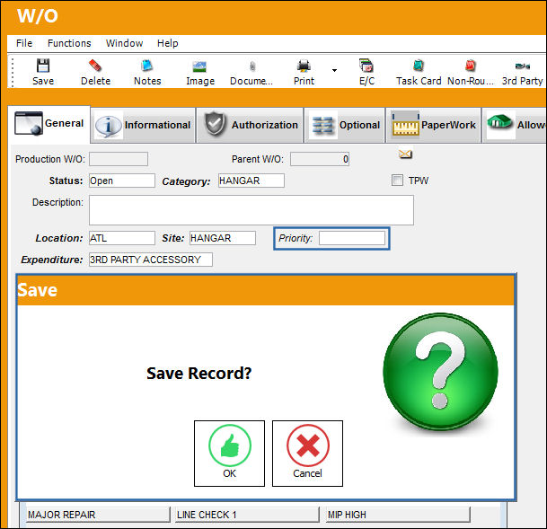Click the LINE CHECK 1 field
This screenshot has width=547, height=529.
point(247,515)
